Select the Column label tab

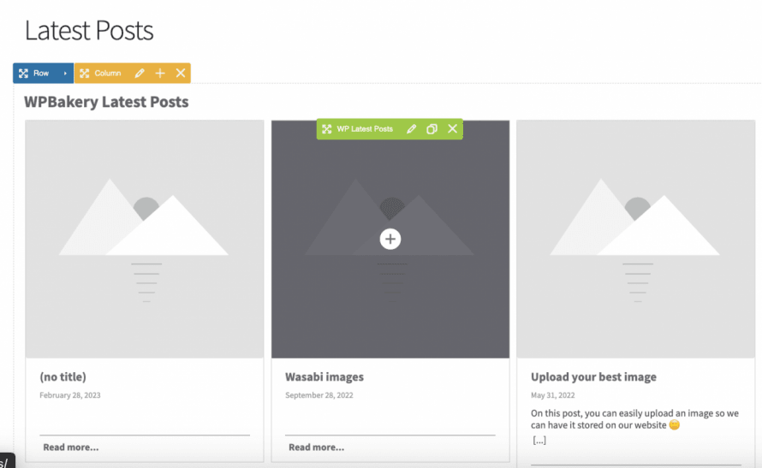[x=108, y=74]
